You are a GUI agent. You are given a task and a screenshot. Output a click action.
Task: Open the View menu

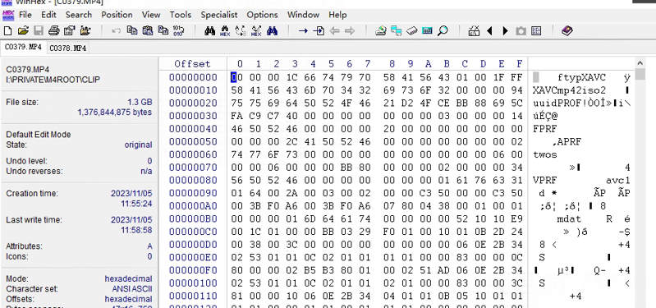point(151,15)
